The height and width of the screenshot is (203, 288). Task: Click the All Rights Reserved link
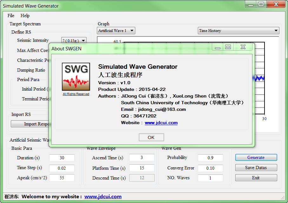coord(76,94)
